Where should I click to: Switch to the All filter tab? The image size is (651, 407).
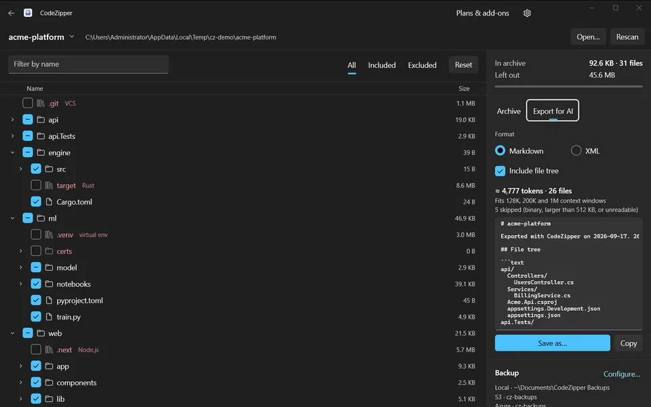[352, 65]
